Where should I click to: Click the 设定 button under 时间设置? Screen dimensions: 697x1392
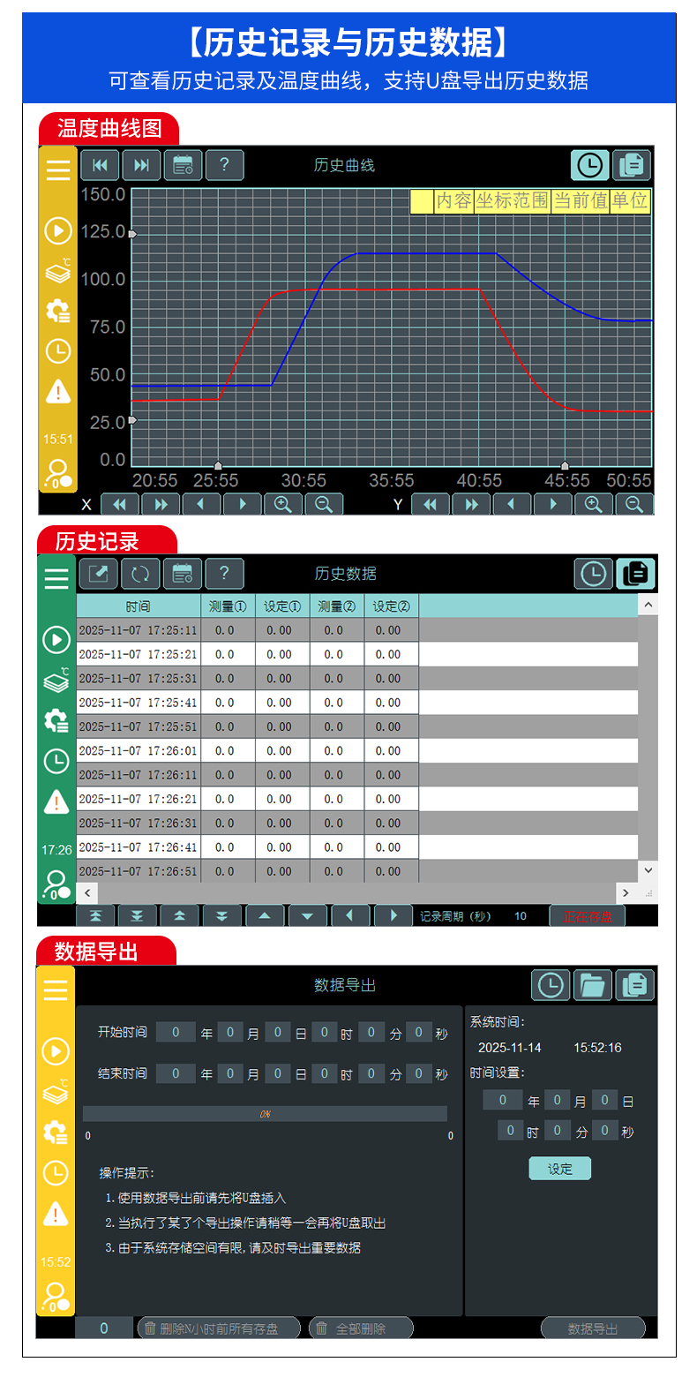click(x=559, y=1169)
